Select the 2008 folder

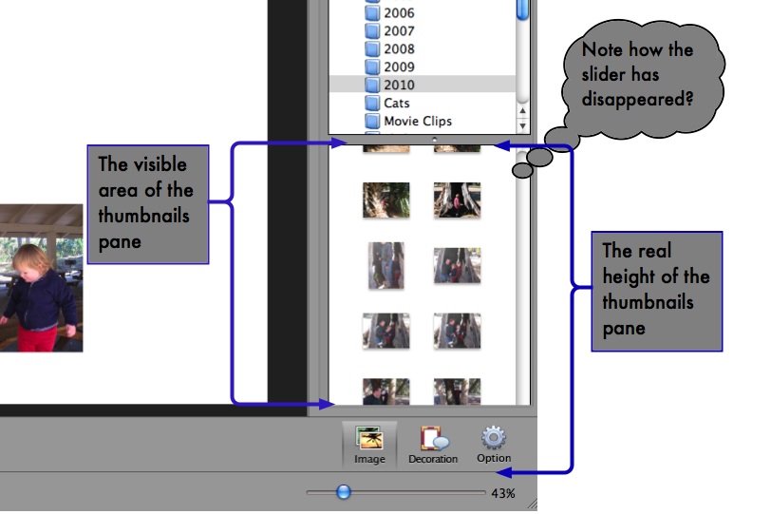422,48
